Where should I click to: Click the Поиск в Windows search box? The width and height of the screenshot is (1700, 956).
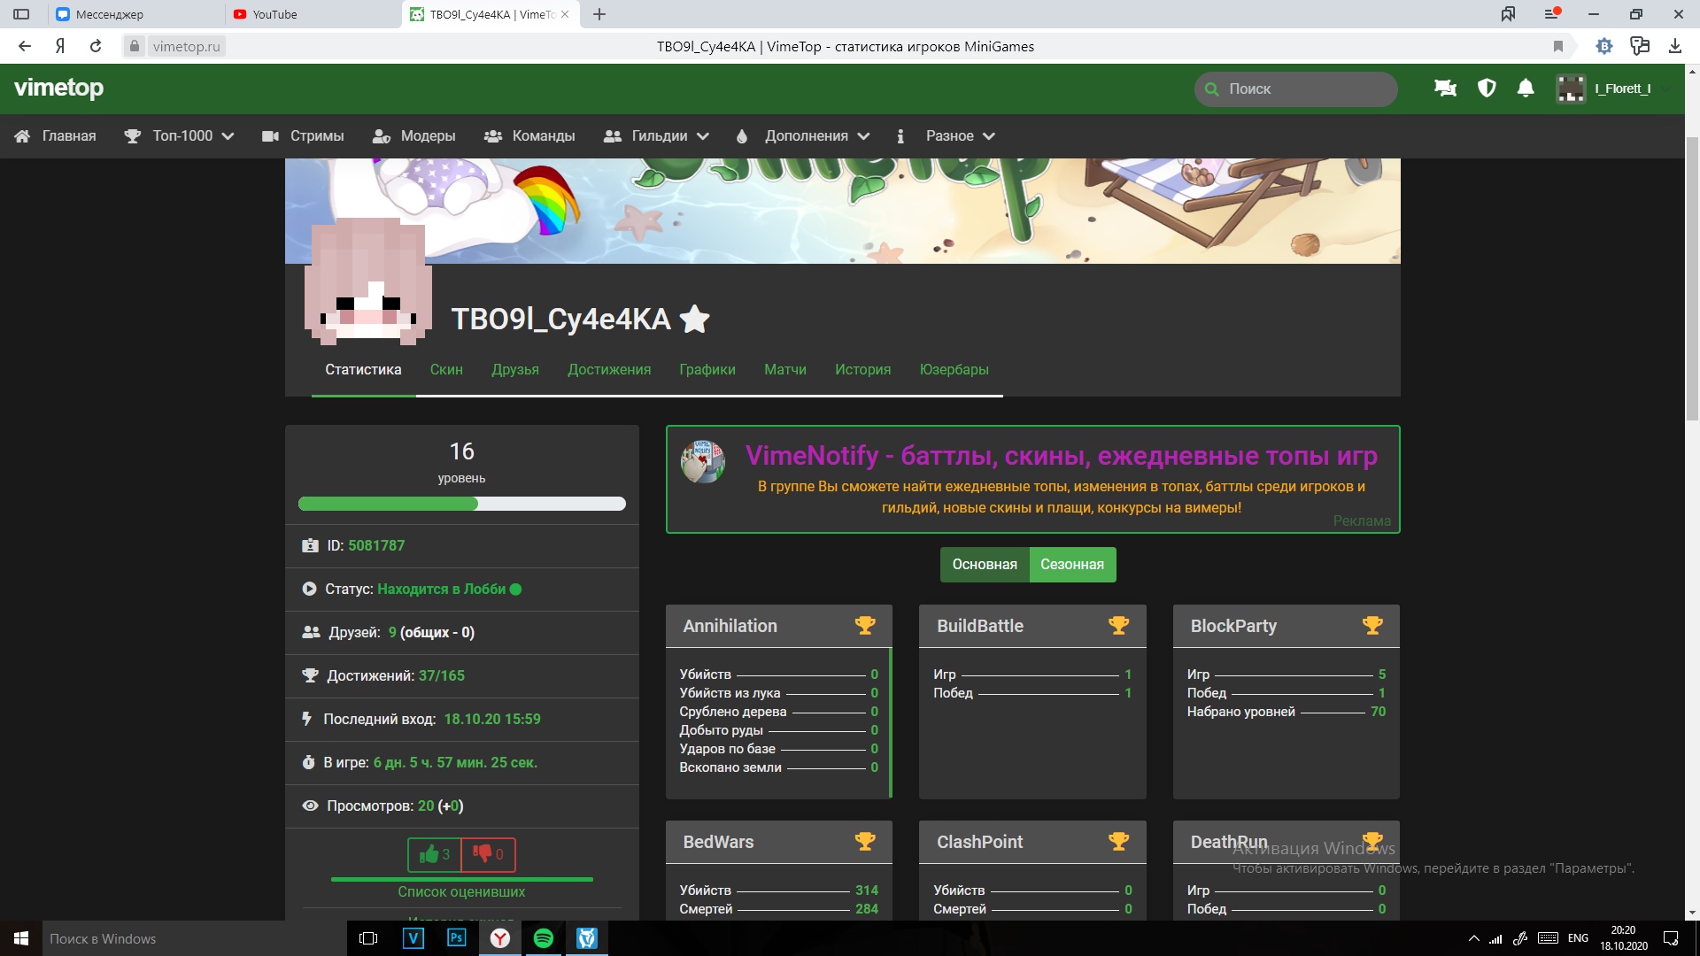[193, 938]
